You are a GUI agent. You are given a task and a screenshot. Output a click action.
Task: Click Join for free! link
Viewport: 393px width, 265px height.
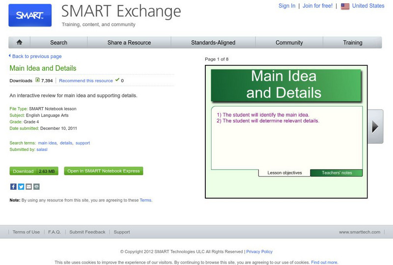click(317, 6)
